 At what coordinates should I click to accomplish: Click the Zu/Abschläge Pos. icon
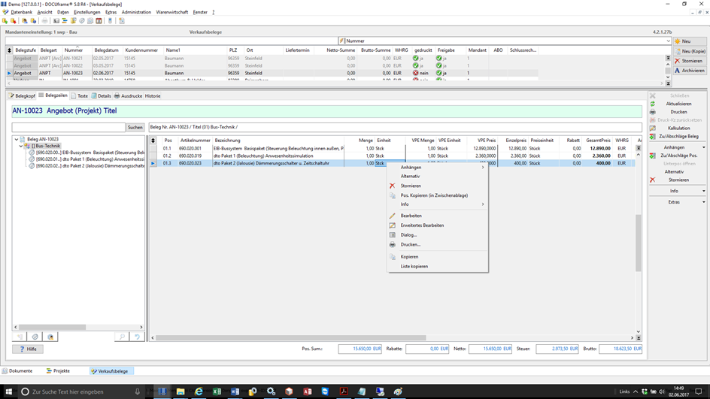pos(653,156)
